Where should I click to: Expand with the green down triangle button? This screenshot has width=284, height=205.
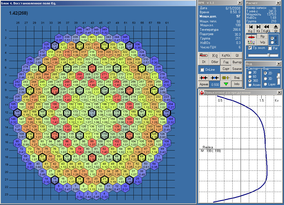(226, 84)
